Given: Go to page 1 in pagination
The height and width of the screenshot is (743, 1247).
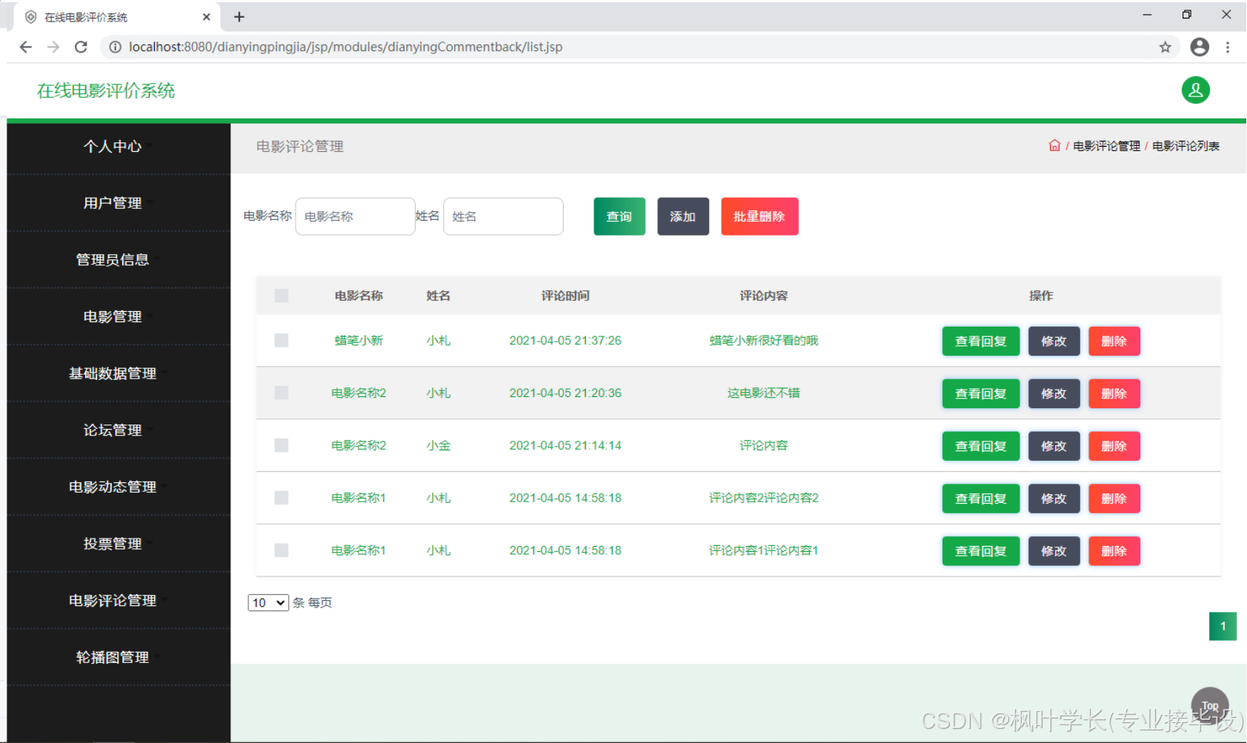Looking at the screenshot, I should pyautogui.click(x=1223, y=626).
